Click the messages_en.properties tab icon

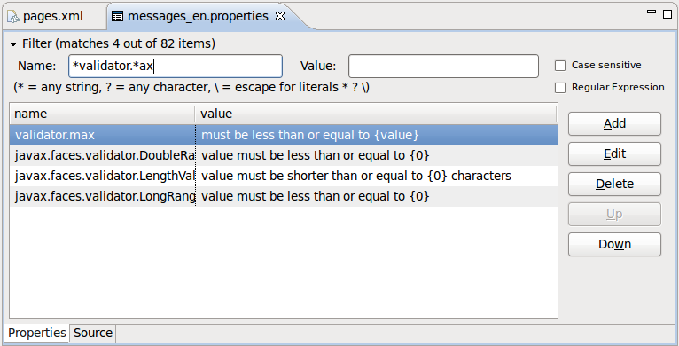point(117,17)
